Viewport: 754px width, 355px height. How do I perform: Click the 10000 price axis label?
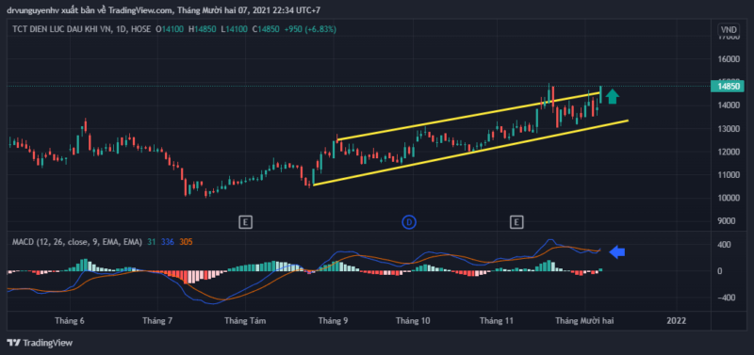click(x=728, y=198)
